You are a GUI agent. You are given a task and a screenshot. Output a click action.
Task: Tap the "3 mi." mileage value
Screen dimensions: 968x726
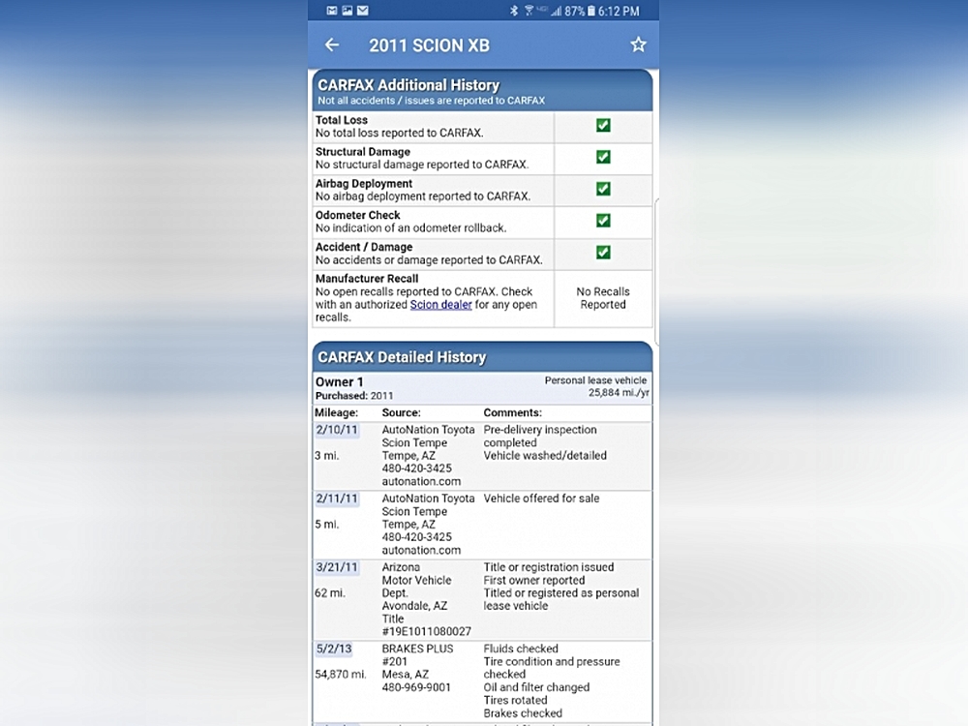coord(326,456)
